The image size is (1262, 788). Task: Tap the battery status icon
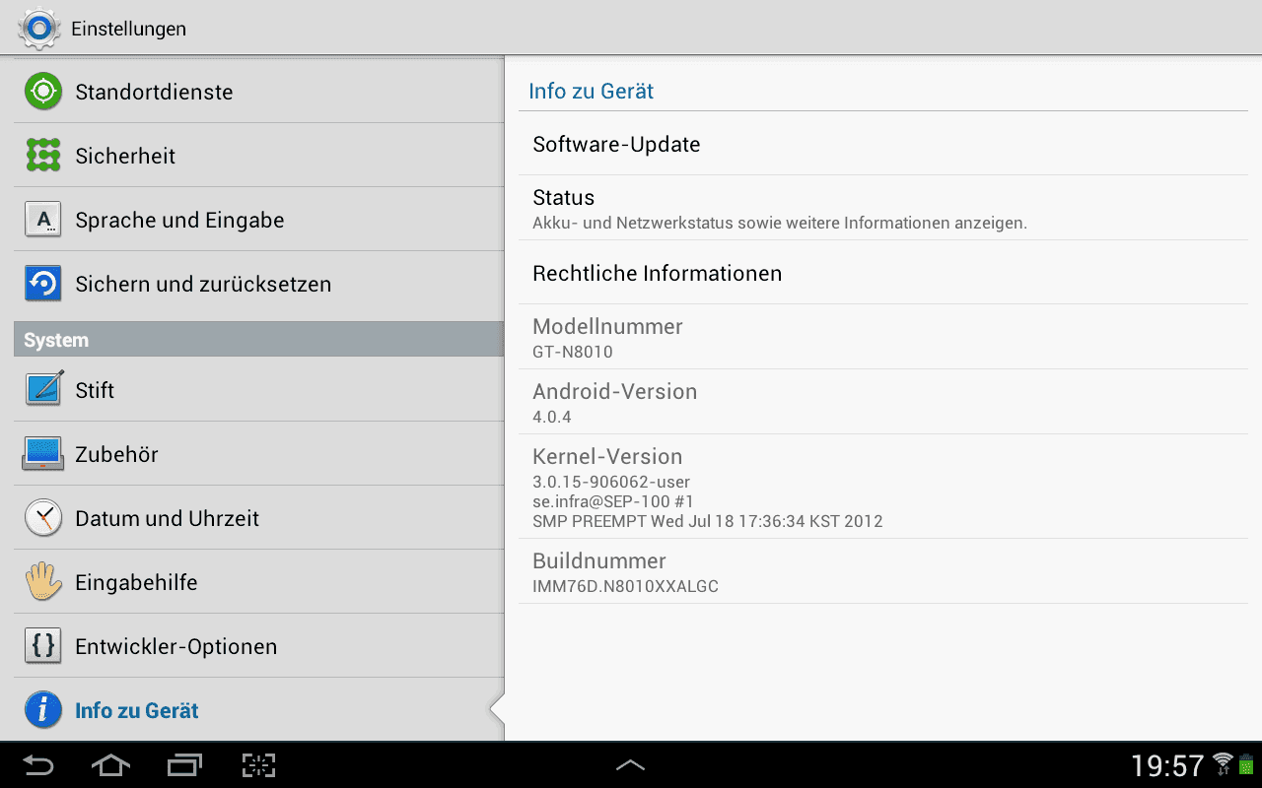[1245, 764]
